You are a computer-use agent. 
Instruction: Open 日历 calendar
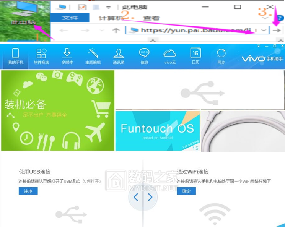tap(195, 57)
